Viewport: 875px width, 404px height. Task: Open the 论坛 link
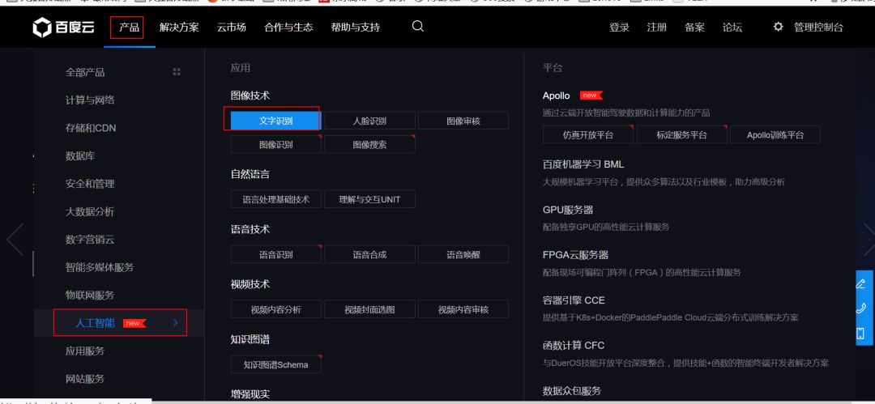tap(732, 27)
